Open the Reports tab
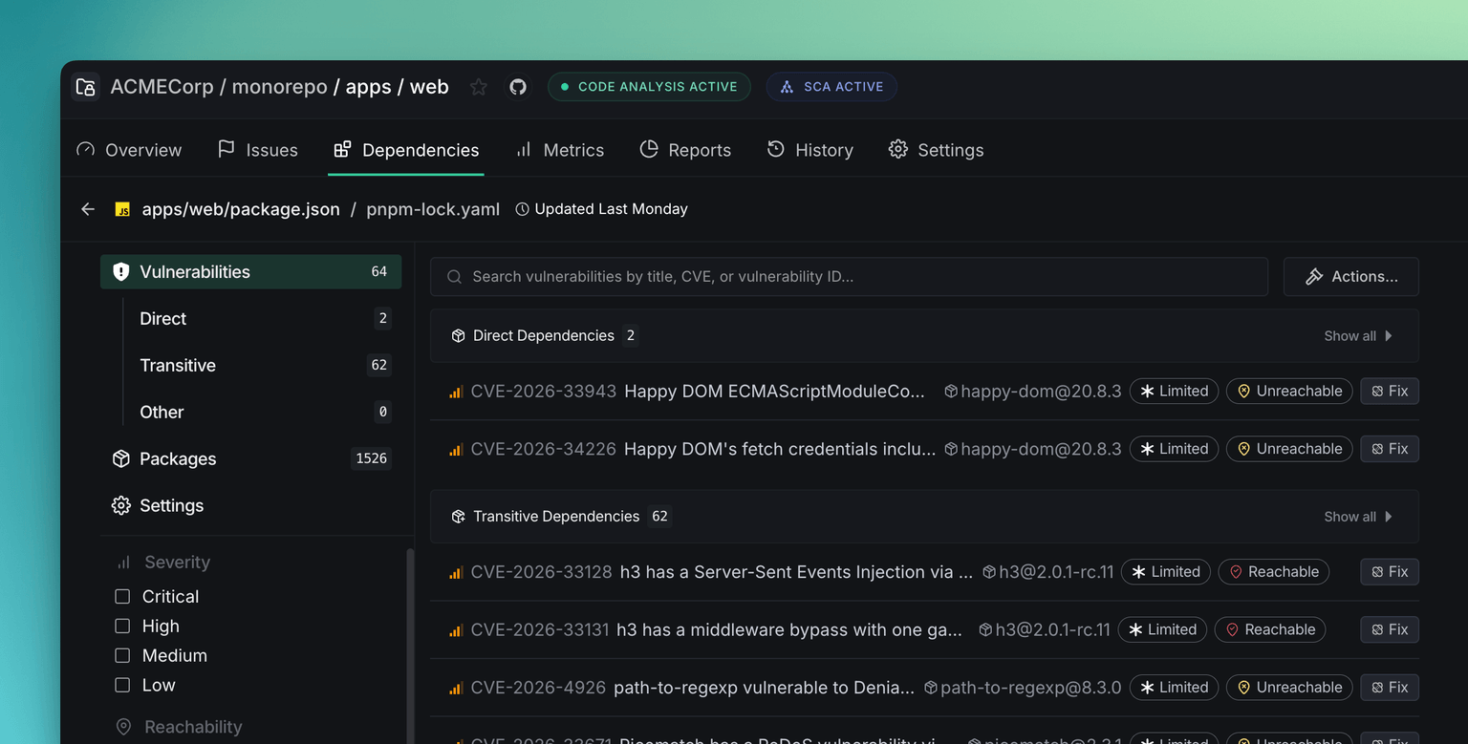Screen dimensions: 1468x744 (x=685, y=150)
